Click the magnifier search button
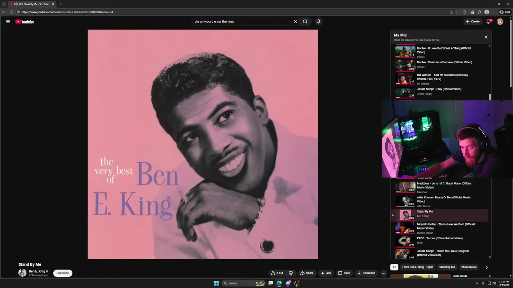This screenshot has height=288, width=513. [x=305, y=22]
